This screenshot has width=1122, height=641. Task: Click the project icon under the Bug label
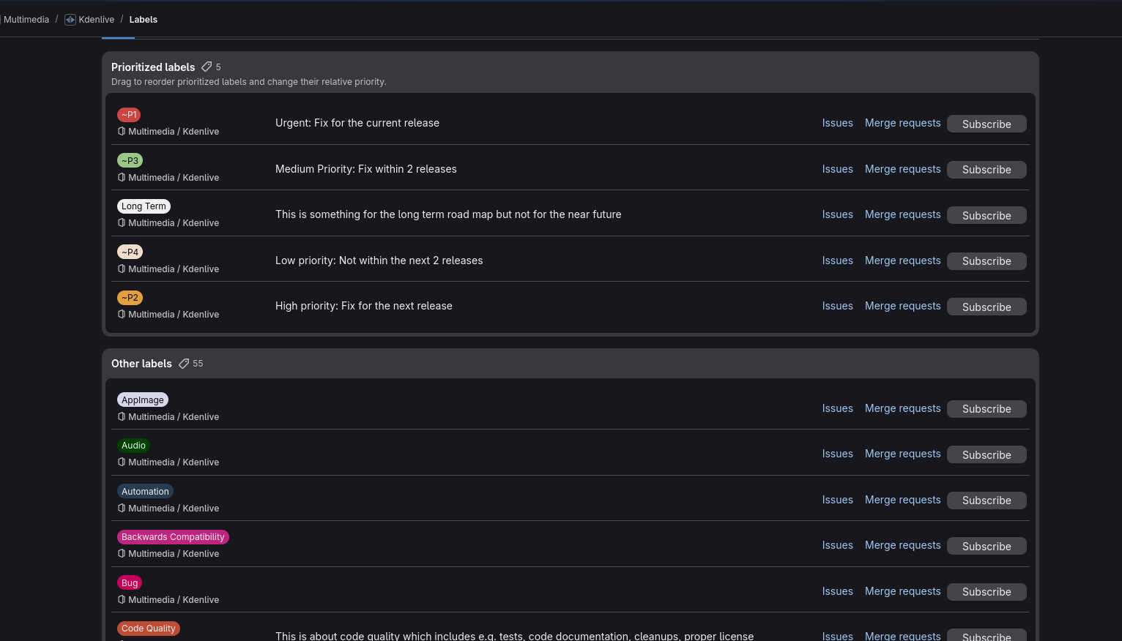(122, 600)
